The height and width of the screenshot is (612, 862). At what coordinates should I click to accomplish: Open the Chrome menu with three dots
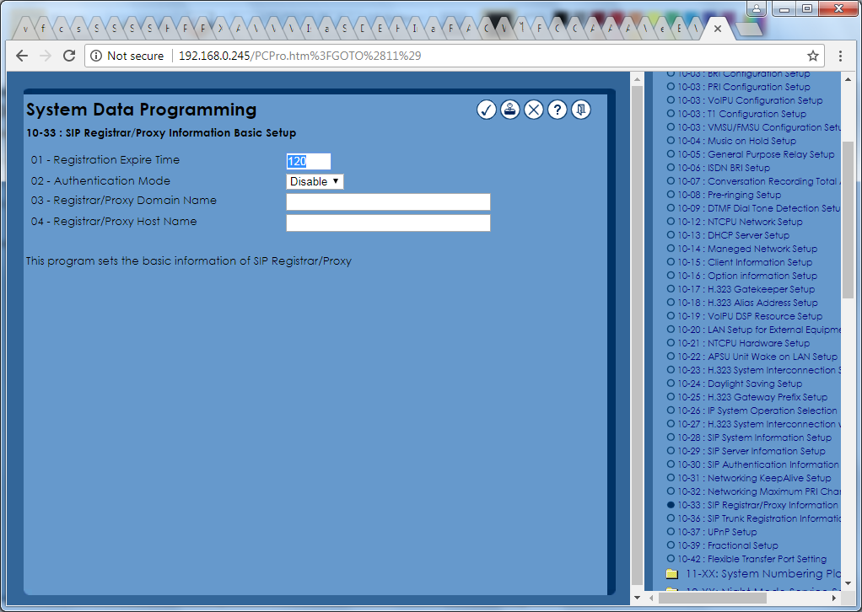841,56
